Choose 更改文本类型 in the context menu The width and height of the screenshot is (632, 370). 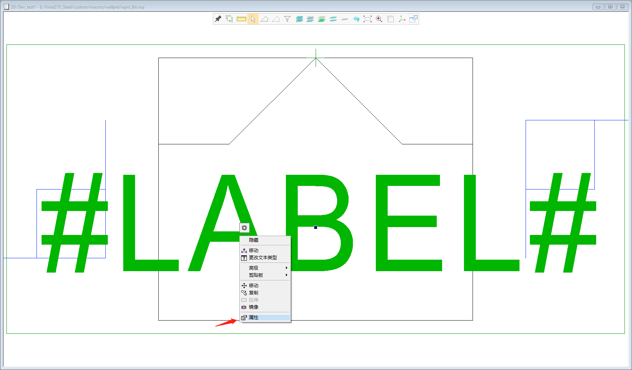[x=265, y=258]
